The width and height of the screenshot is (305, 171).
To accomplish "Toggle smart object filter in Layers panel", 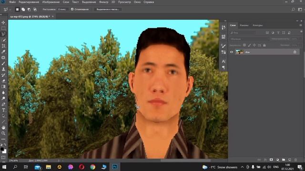I will (x=289, y=33).
